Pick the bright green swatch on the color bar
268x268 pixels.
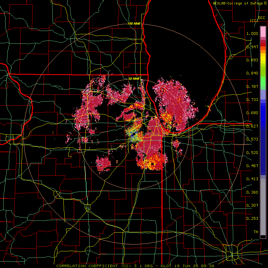click(263, 81)
